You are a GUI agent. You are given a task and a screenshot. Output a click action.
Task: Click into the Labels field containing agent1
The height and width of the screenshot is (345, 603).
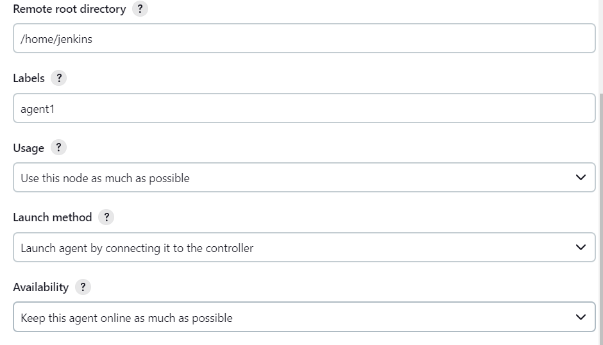tap(304, 109)
